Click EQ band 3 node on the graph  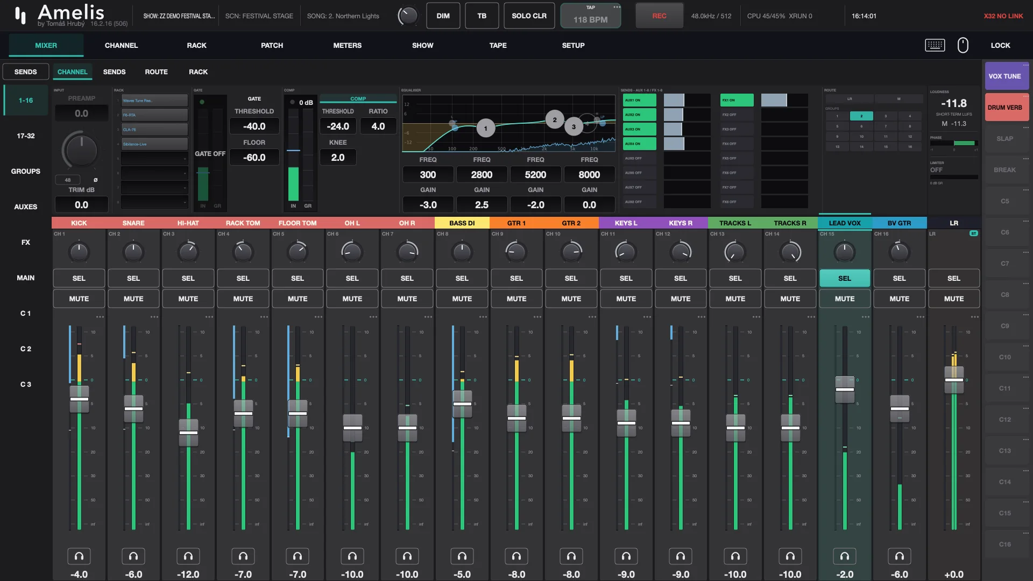[x=574, y=127]
